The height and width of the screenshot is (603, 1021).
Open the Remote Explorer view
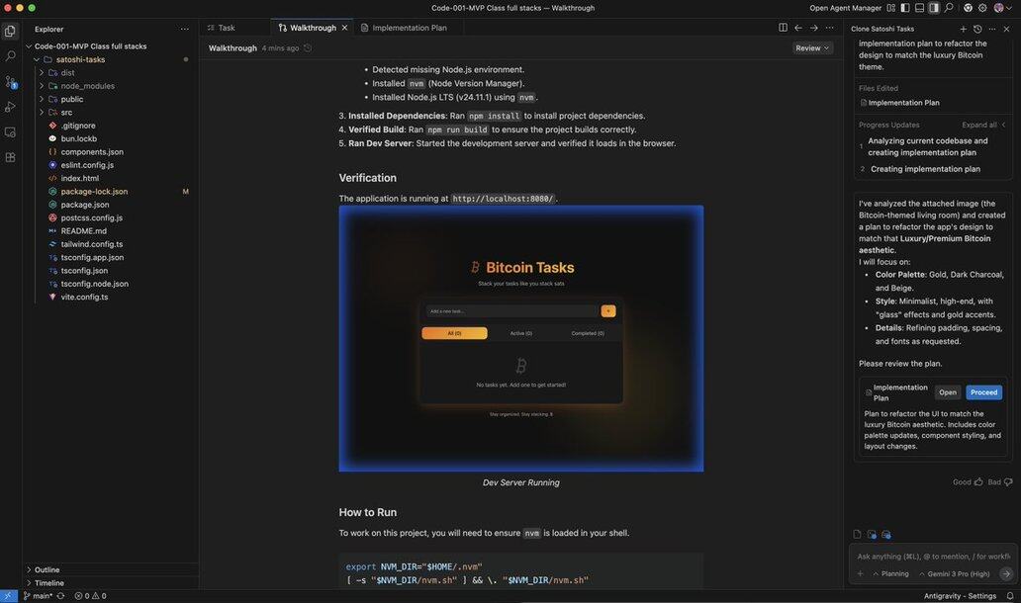pyautogui.click(x=11, y=132)
